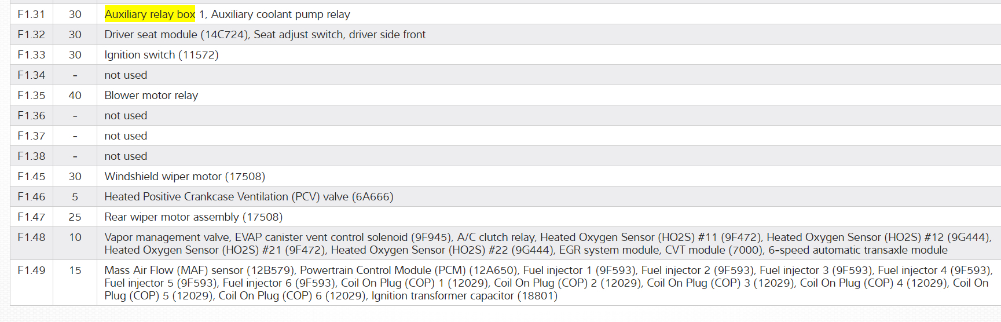Click the Ignition switch (11572) entry
The height and width of the screenshot is (322, 1001).
point(161,55)
